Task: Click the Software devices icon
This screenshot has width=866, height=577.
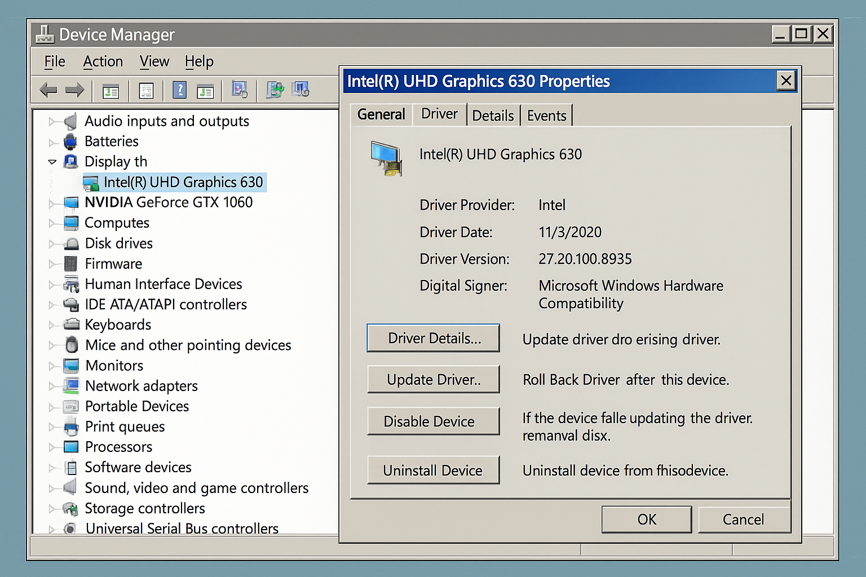Action: (70, 467)
